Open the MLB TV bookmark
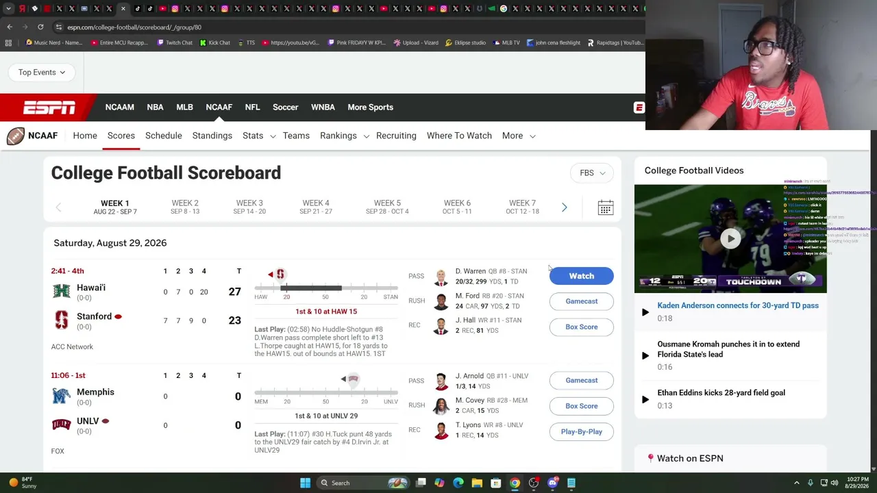 tap(506, 42)
